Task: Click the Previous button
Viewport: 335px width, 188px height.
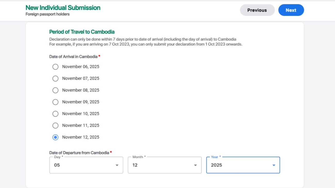Action: pyautogui.click(x=257, y=10)
